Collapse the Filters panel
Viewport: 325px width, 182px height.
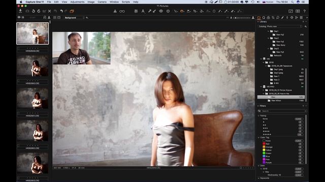pyautogui.click(x=258, y=106)
